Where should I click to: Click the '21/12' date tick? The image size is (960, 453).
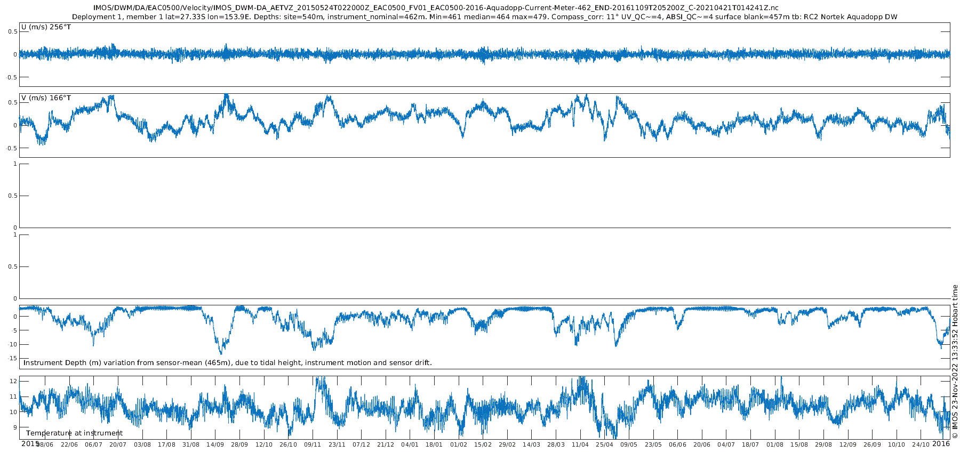point(386,445)
